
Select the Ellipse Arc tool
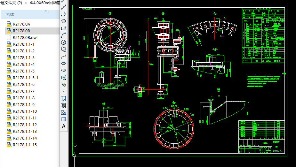tap(64, 71)
